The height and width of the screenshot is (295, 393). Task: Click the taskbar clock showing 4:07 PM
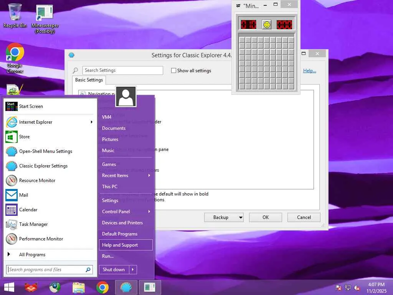click(x=376, y=288)
